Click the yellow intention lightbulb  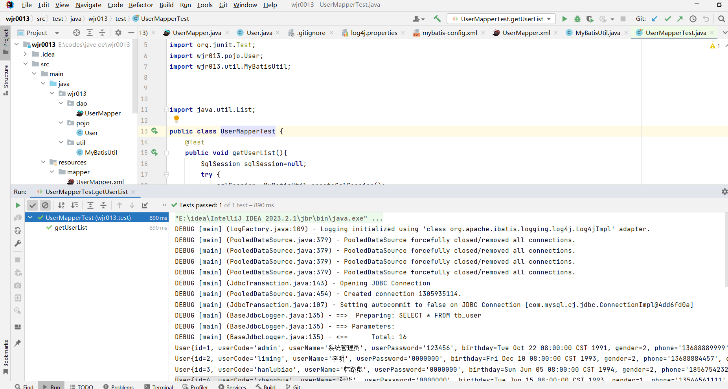click(176, 119)
